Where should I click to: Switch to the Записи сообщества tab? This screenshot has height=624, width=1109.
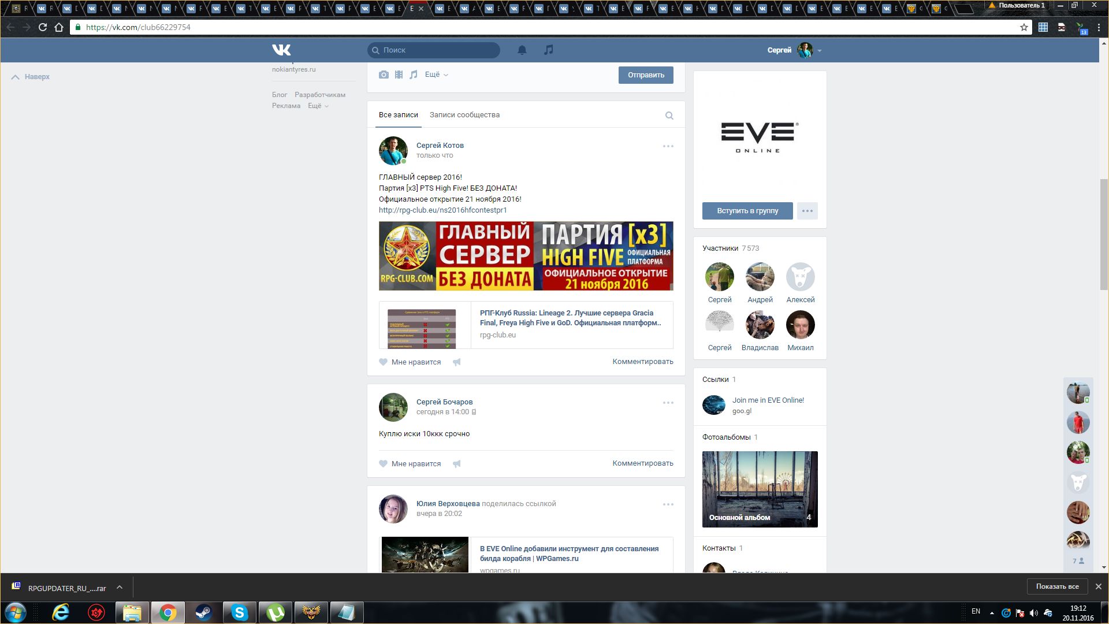[464, 115]
